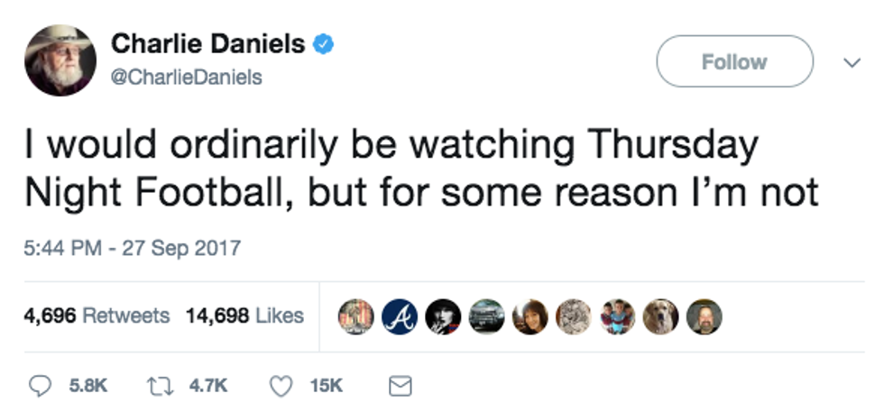Click the 5:44 PM - 27 Sep 2017 timestamp
The width and height of the screenshot is (884, 420).
[132, 248]
